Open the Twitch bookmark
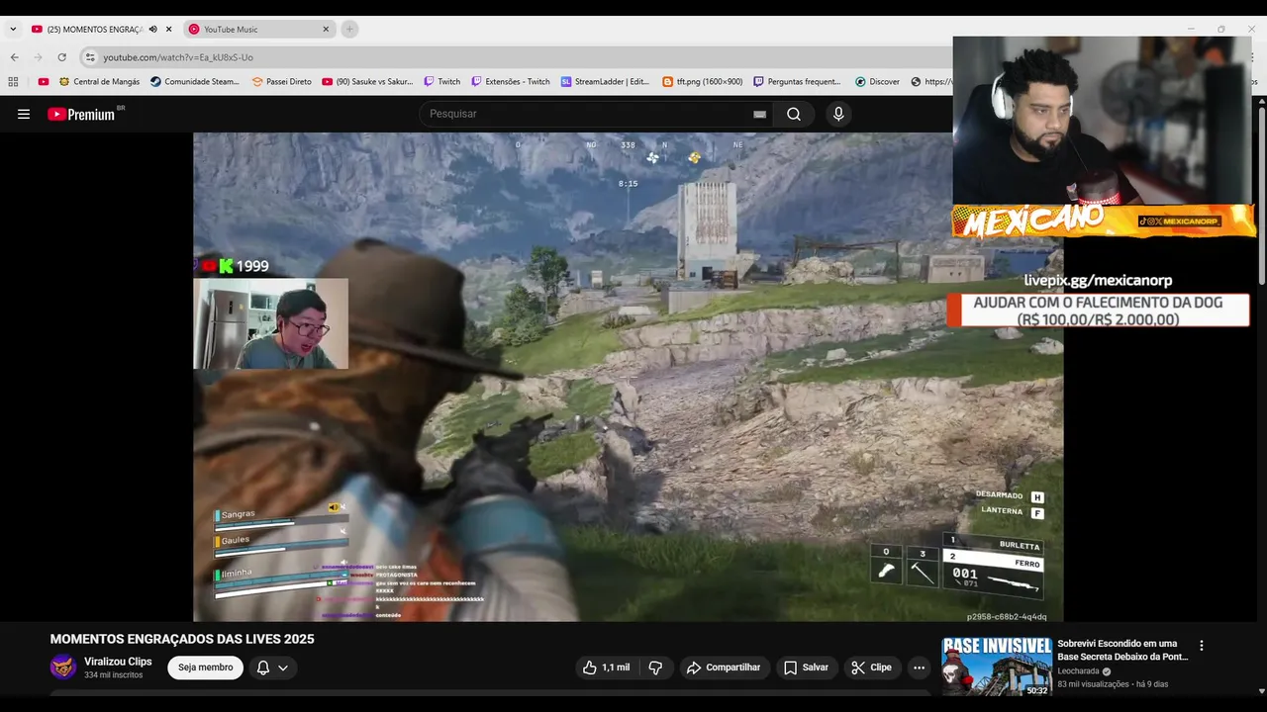The image size is (1267, 712). point(442,82)
